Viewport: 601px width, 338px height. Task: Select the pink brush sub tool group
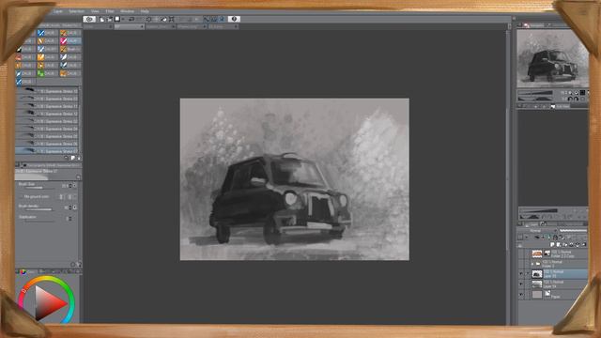(x=69, y=41)
